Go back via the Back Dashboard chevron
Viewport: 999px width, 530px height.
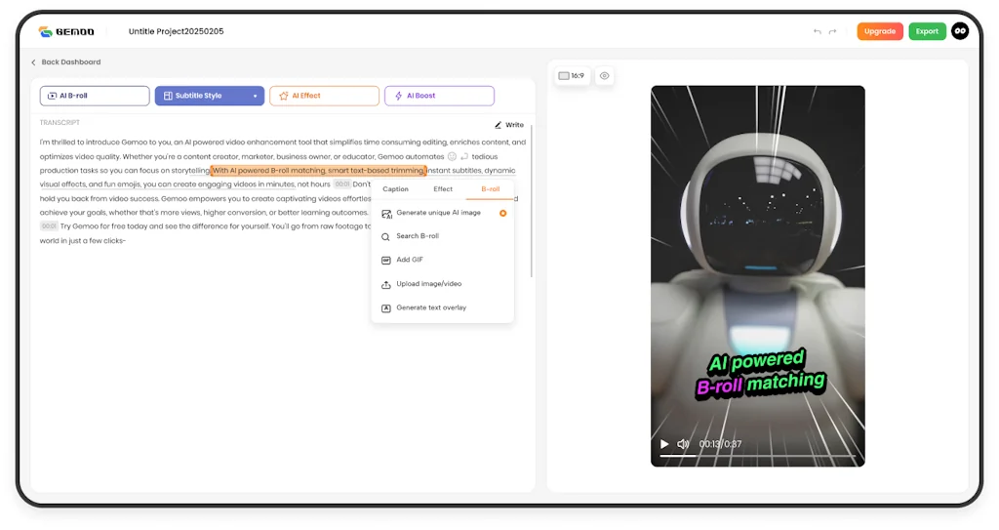(34, 62)
